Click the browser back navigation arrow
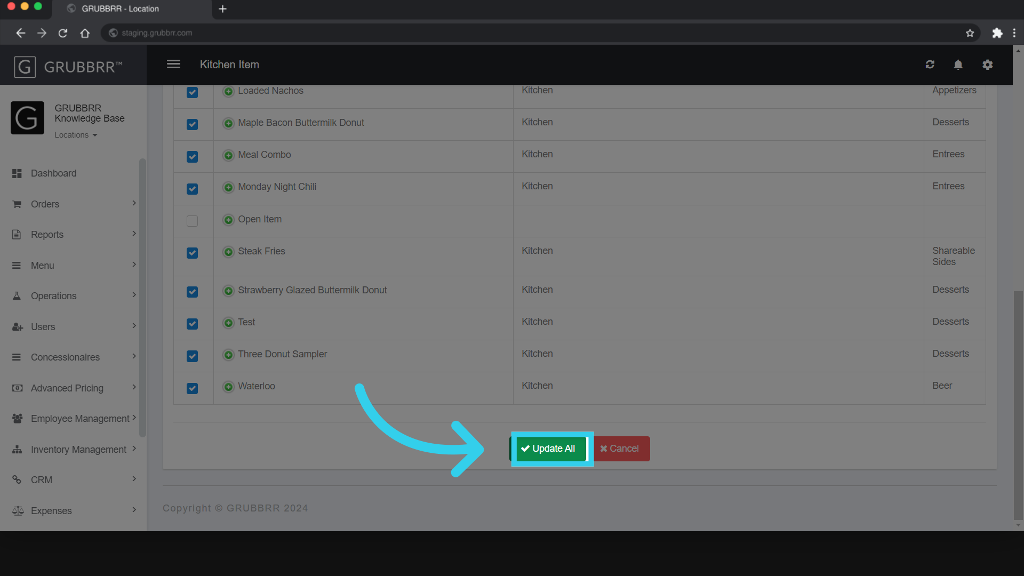The height and width of the screenshot is (576, 1024). click(20, 33)
